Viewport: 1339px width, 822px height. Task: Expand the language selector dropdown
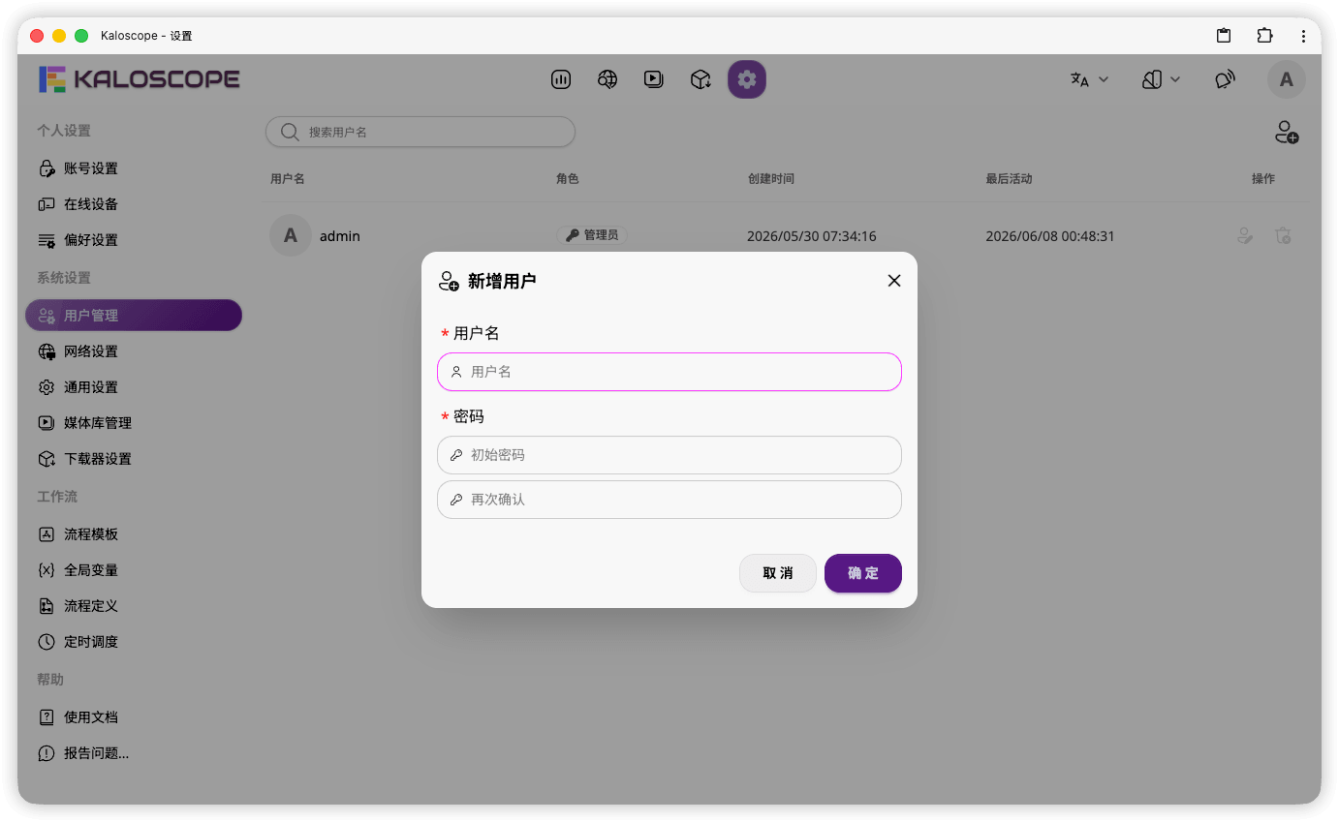tap(1089, 79)
